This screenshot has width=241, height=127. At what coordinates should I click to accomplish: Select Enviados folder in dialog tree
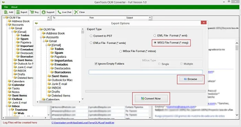[x=61, y=64]
